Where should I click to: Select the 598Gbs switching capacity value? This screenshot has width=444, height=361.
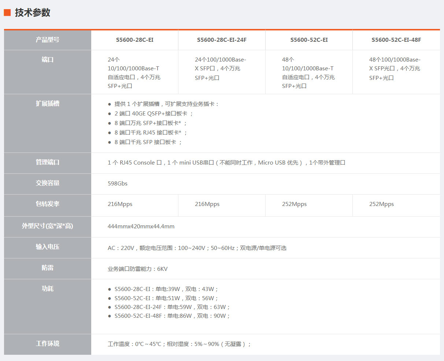(x=118, y=184)
